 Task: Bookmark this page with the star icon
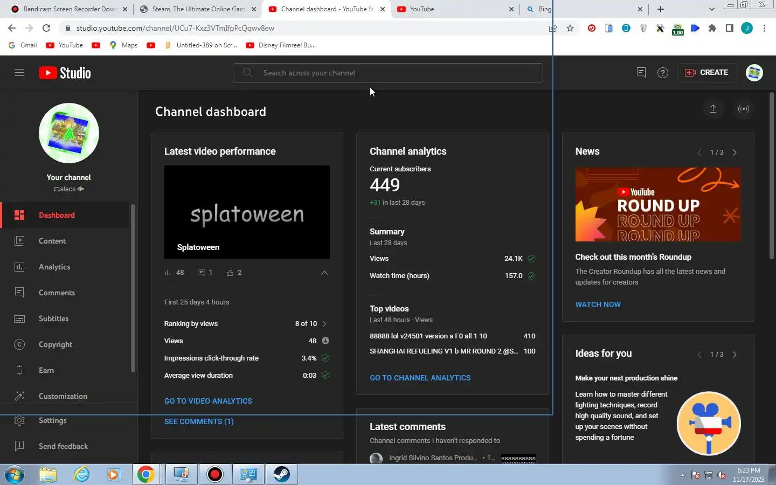pos(570,28)
